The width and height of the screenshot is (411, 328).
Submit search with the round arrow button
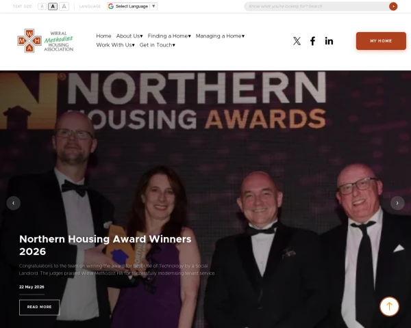pos(393,6)
